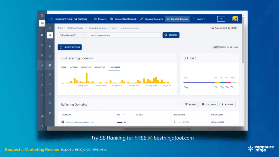Expand the More menu chevron

(205, 19)
